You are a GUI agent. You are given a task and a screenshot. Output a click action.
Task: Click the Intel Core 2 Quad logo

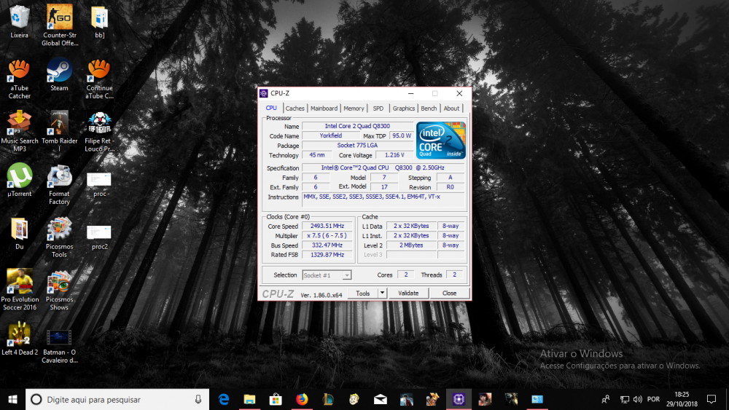[x=440, y=141]
